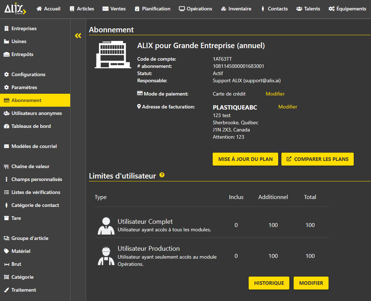
Task: Click the Entreprises building icon
Action: [6, 29]
